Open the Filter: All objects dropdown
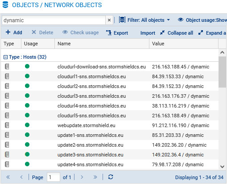Screen dimensions: 227x184 tap(144, 20)
